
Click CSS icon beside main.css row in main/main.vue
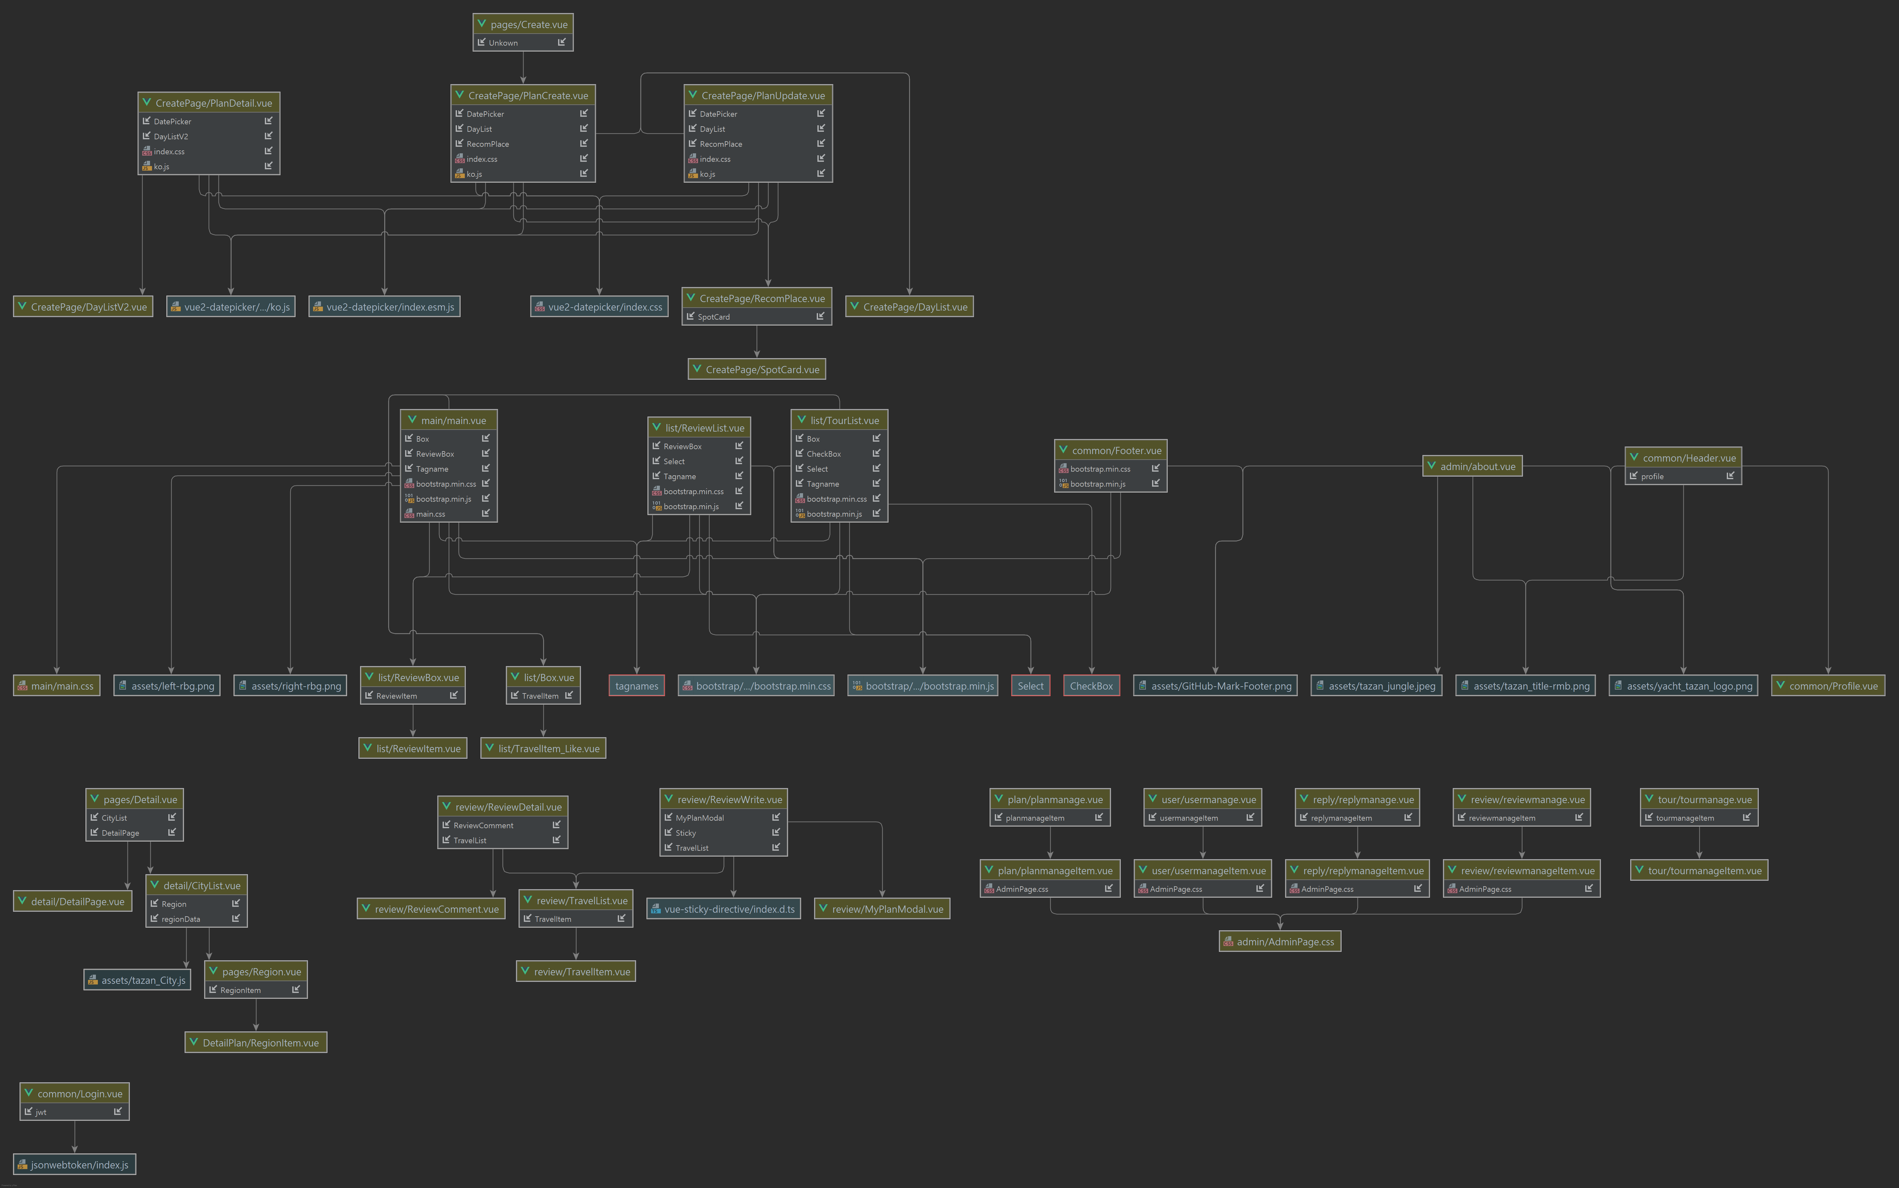409,514
